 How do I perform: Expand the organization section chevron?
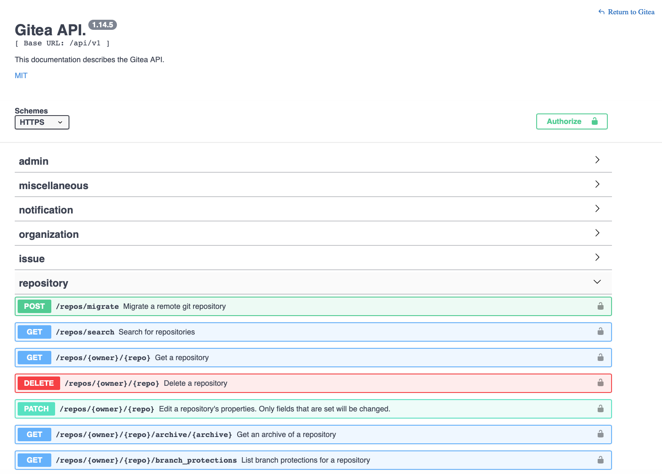(x=597, y=233)
